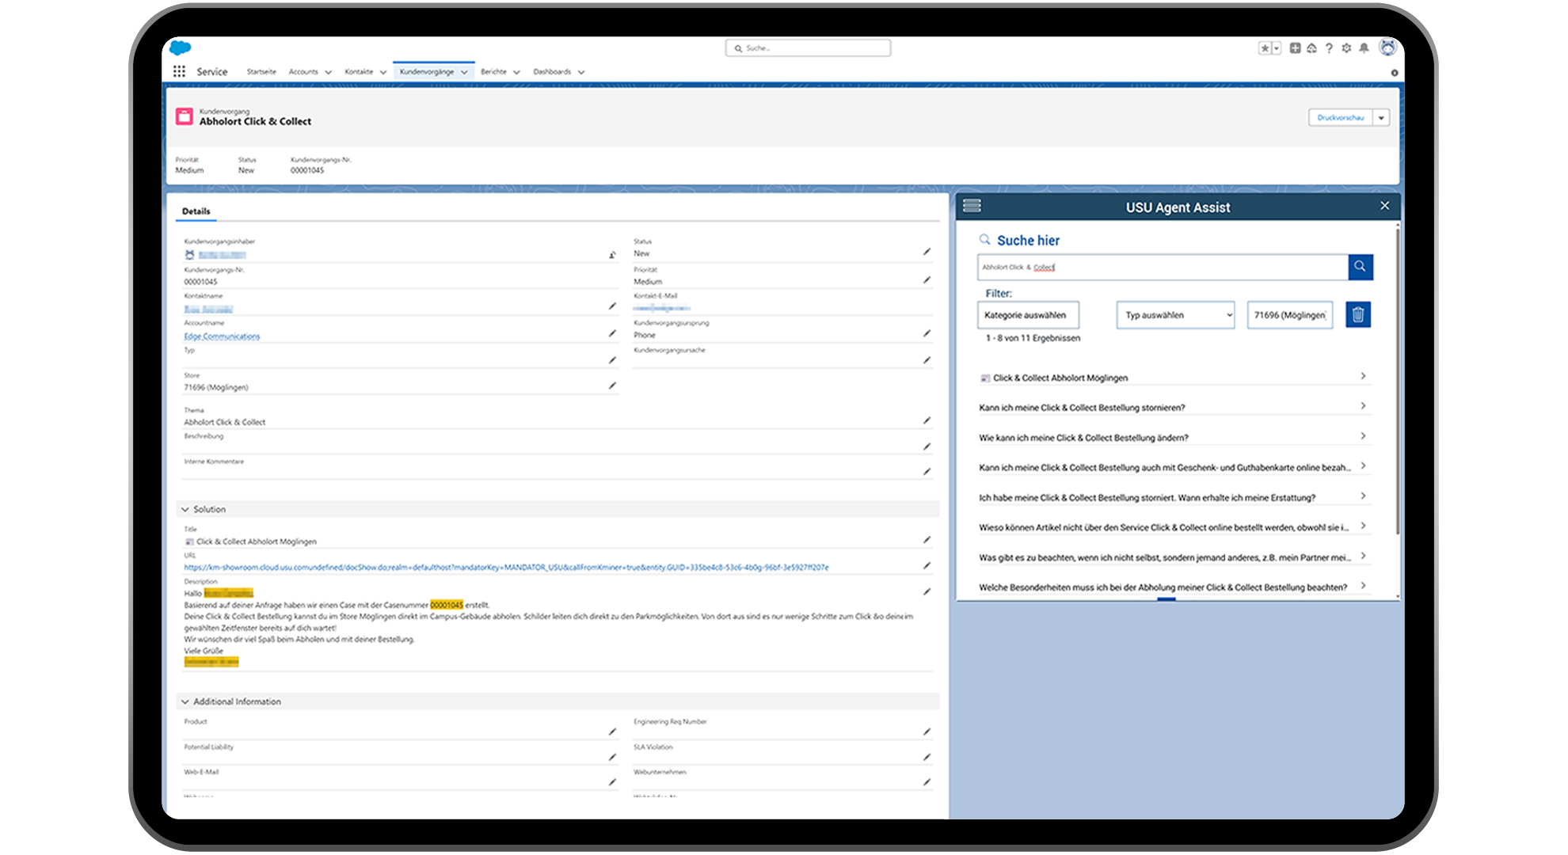Image resolution: width=1568 pixels, height=855 pixels.
Task: Open the notifications bell
Action: 1364,48
